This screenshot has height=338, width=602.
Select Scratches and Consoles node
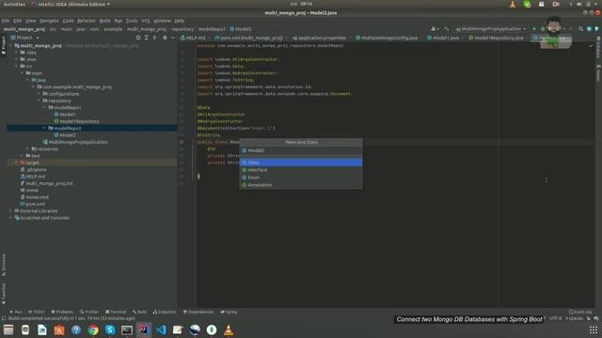tap(41, 218)
